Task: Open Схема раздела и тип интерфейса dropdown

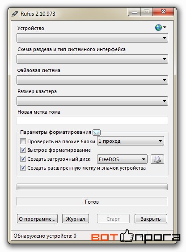Action: click(92, 59)
